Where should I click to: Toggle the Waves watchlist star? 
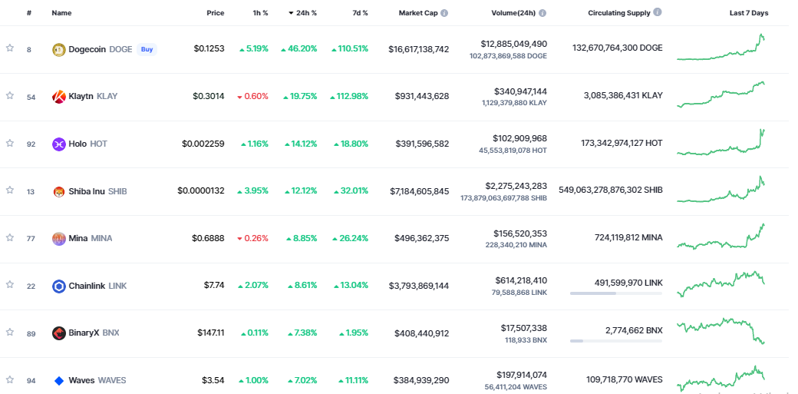(x=10, y=379)
